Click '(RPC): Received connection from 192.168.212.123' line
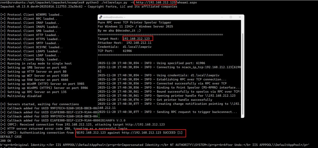This screenshot has width=318, height=148. [x=82, y=125]
